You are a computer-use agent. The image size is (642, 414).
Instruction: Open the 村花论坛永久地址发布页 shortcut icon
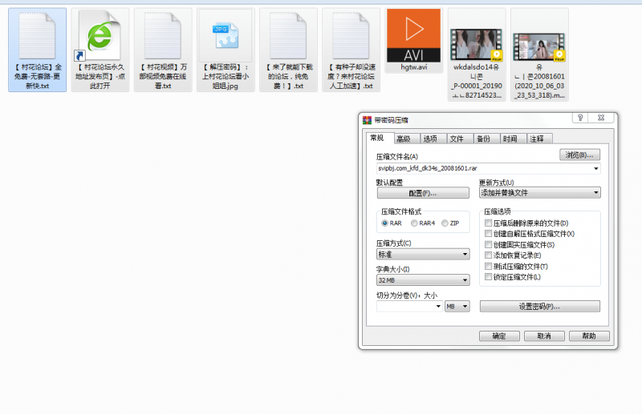coord(100,36)
